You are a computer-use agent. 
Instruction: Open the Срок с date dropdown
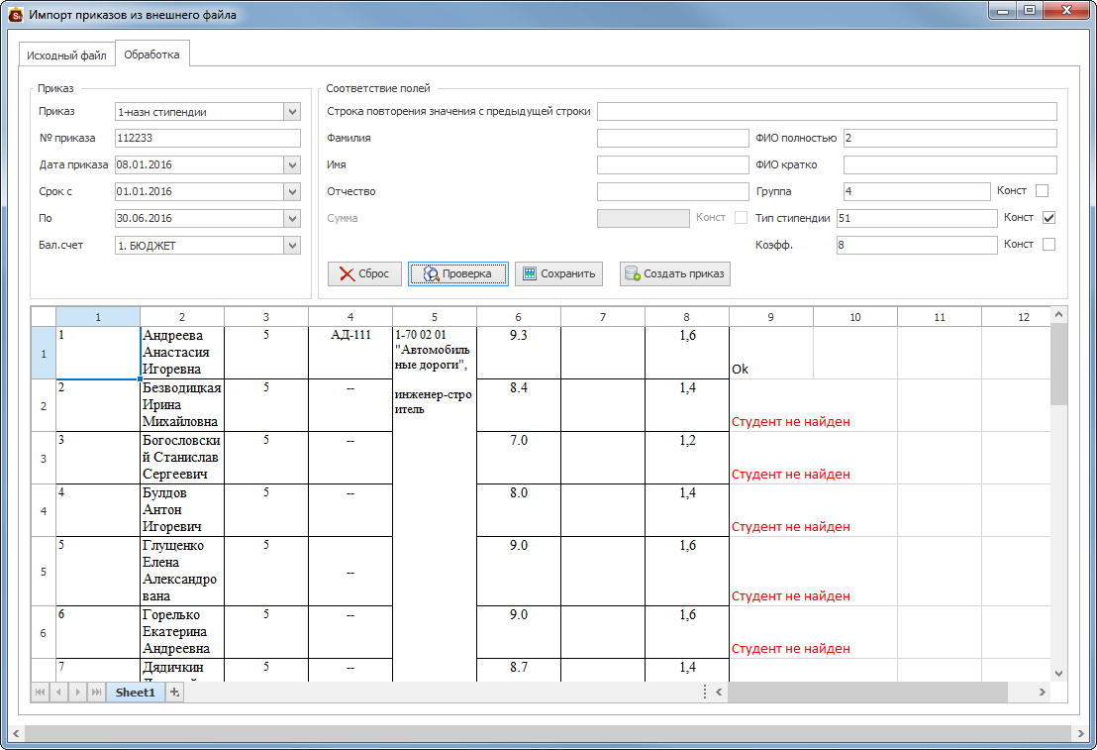[x=292, y=191]
